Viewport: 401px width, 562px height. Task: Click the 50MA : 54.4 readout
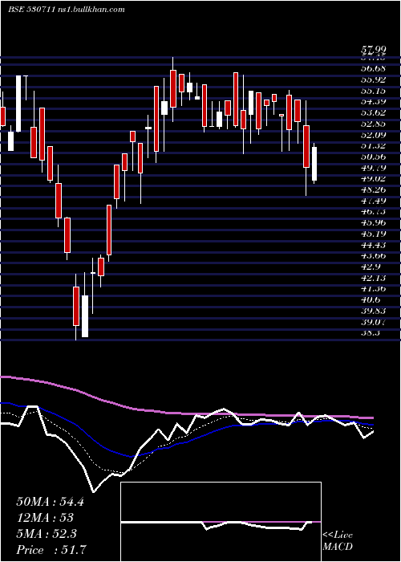point(50,502)
